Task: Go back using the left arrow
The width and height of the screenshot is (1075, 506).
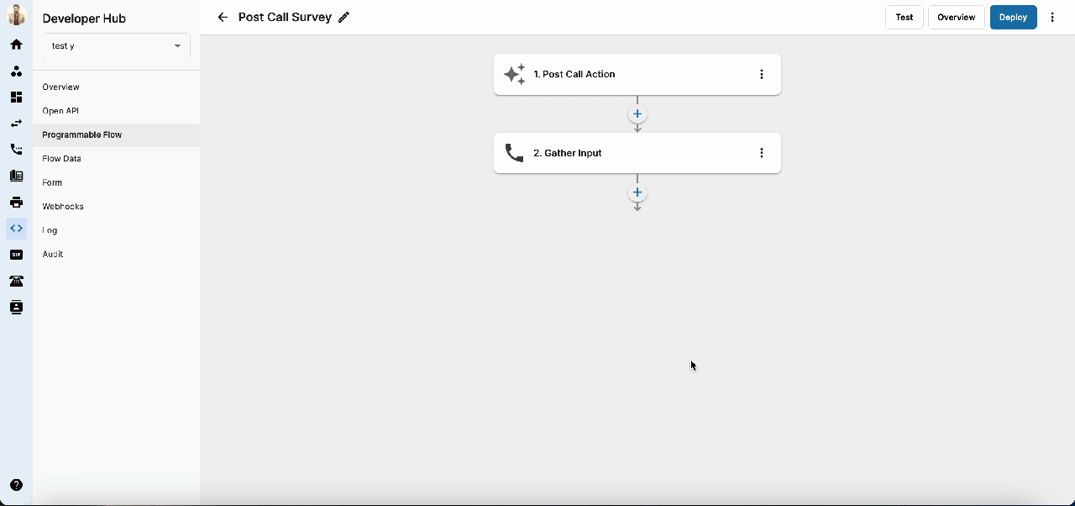Action: click(x=223, y=18)
